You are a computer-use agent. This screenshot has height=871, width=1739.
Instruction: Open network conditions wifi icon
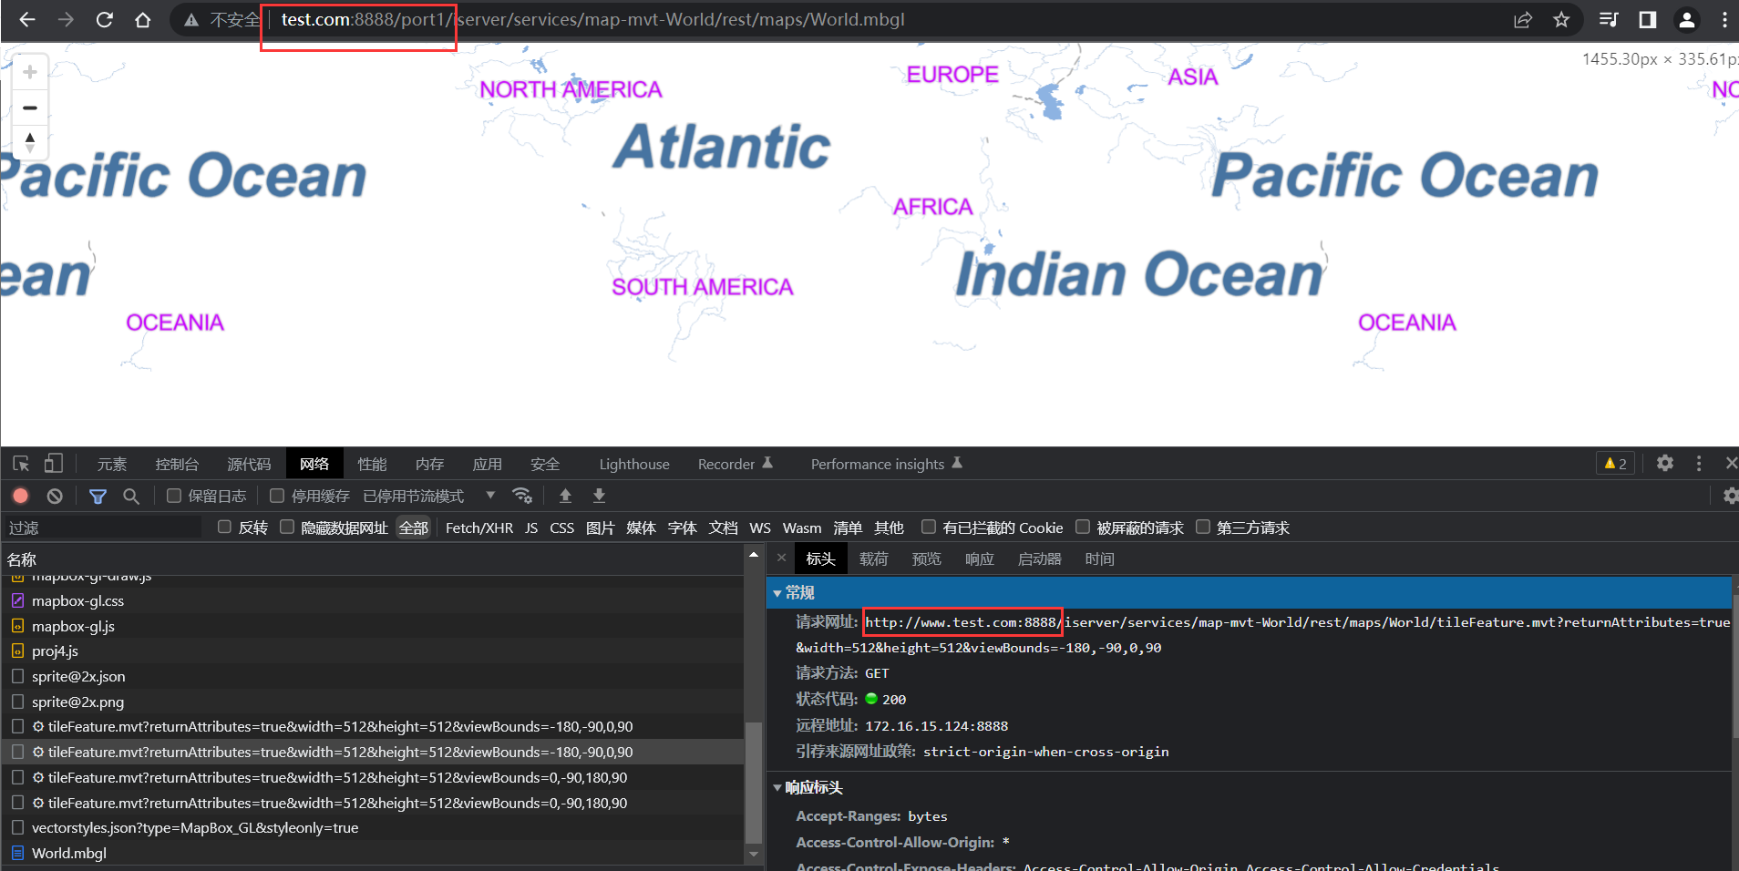point(522,496)
